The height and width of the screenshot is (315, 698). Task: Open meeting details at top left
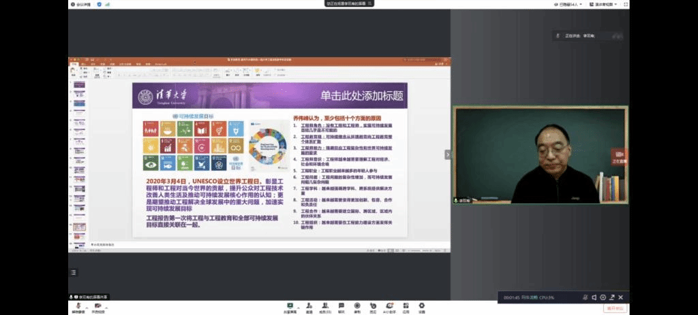pyautogui.click(x=80, y=4)
